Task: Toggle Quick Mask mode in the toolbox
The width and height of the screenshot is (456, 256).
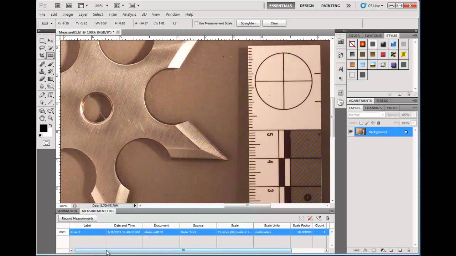Action: coord(46,143)
